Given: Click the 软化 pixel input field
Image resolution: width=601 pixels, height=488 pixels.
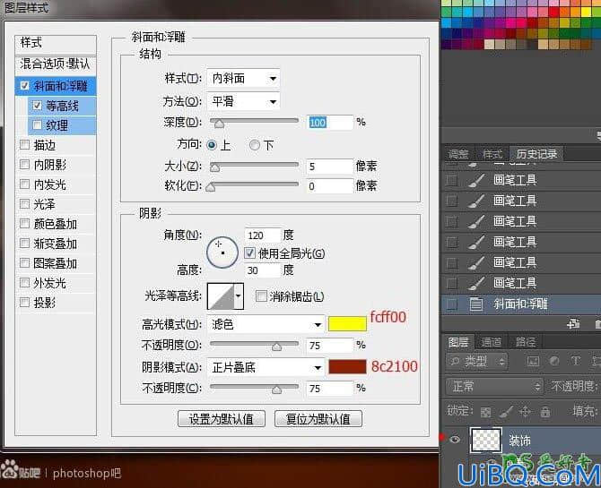Looking at the screenshot, I should point(329,186).
